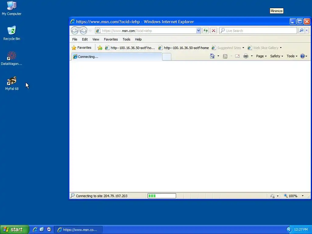The image size is (312, 234).
Task: Expand hidden system tray icons arrow
Action: (289, 230)
